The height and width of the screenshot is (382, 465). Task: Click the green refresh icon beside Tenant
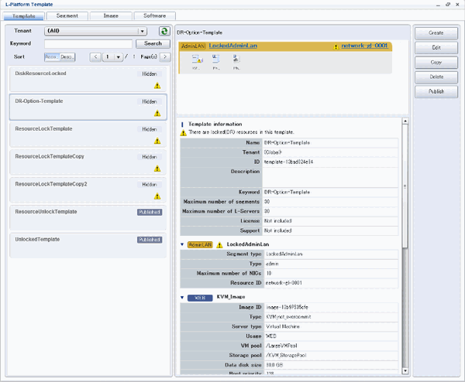point(164,31)
